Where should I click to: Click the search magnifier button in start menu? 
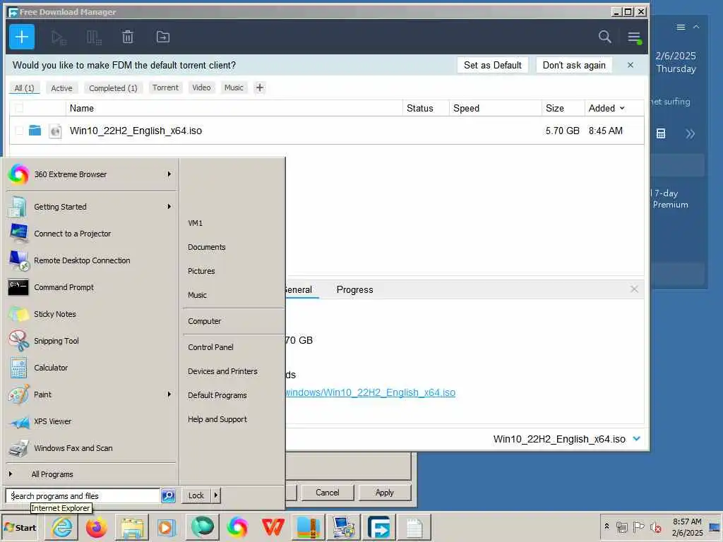[168, 496]
